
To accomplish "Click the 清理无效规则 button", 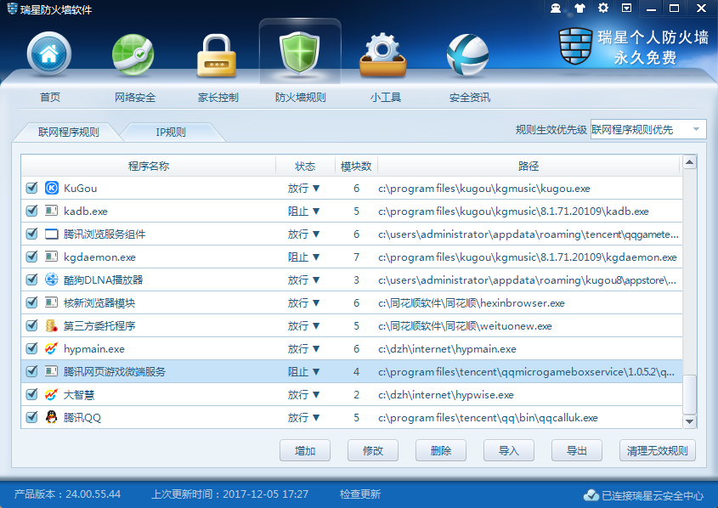I will click(x=658, y=450).
